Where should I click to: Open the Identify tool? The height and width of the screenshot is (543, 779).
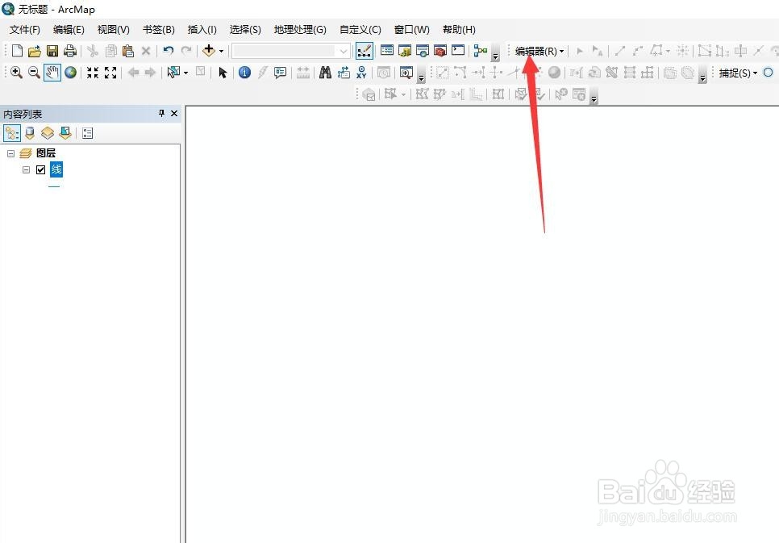(x=244, y=73)
